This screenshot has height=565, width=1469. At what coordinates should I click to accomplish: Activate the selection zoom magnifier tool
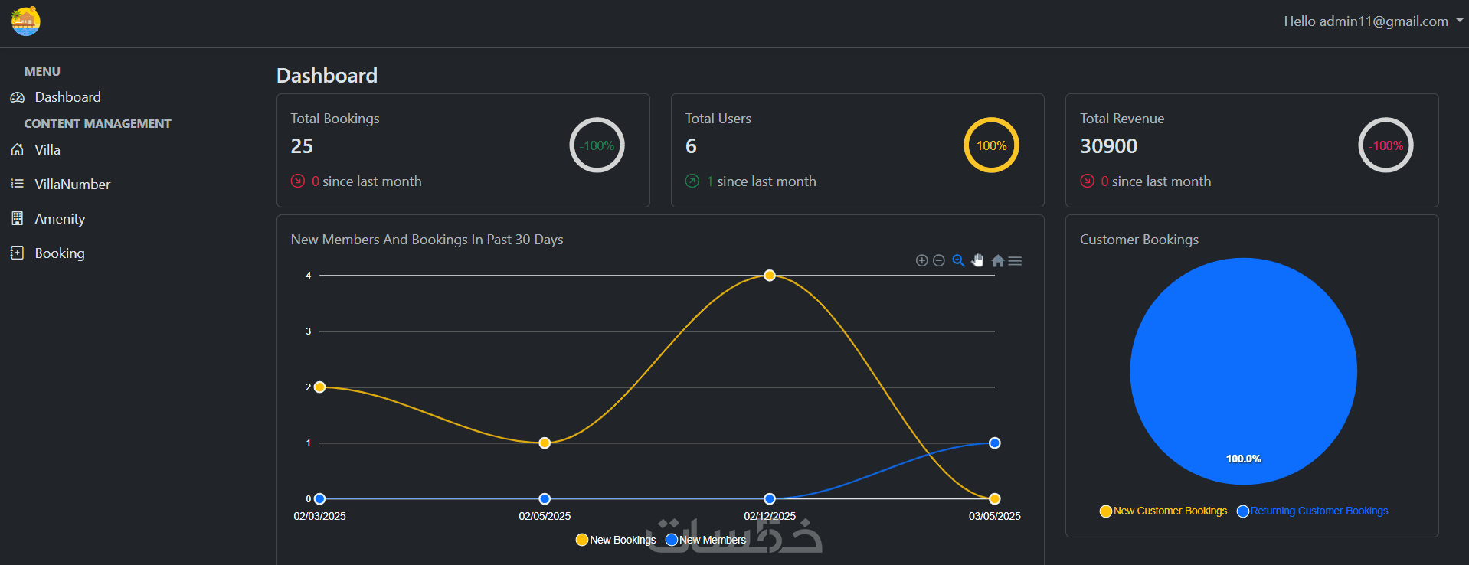point(958,261)
